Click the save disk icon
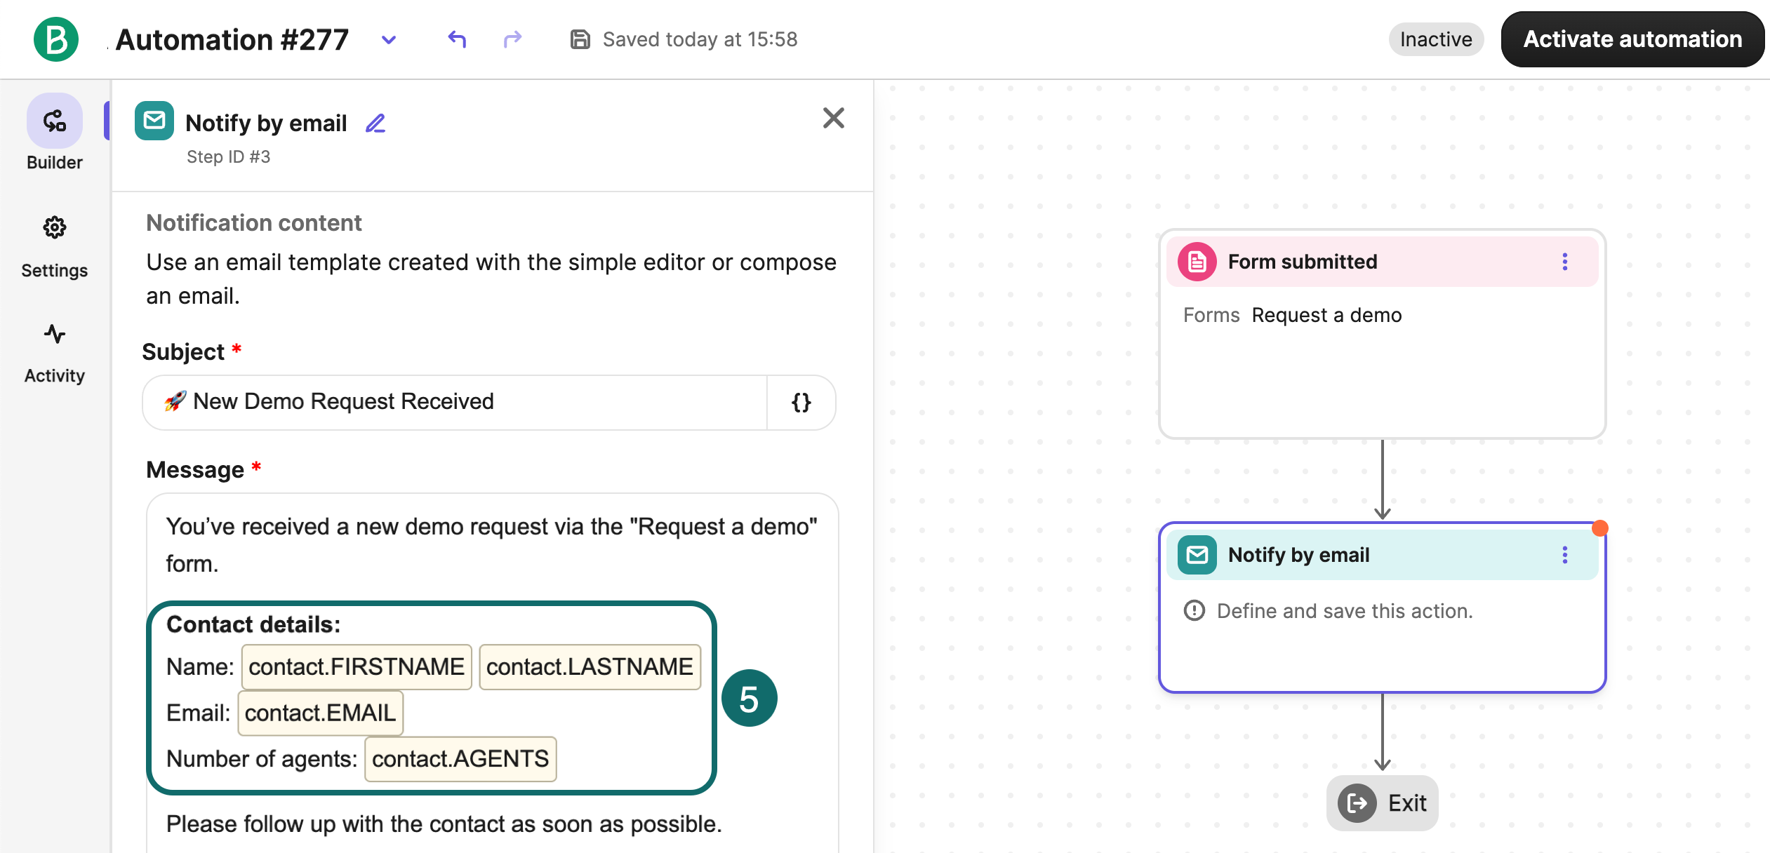Image resolution: width=1770 pixels, height=853 pixels. [x=580, y=39]
